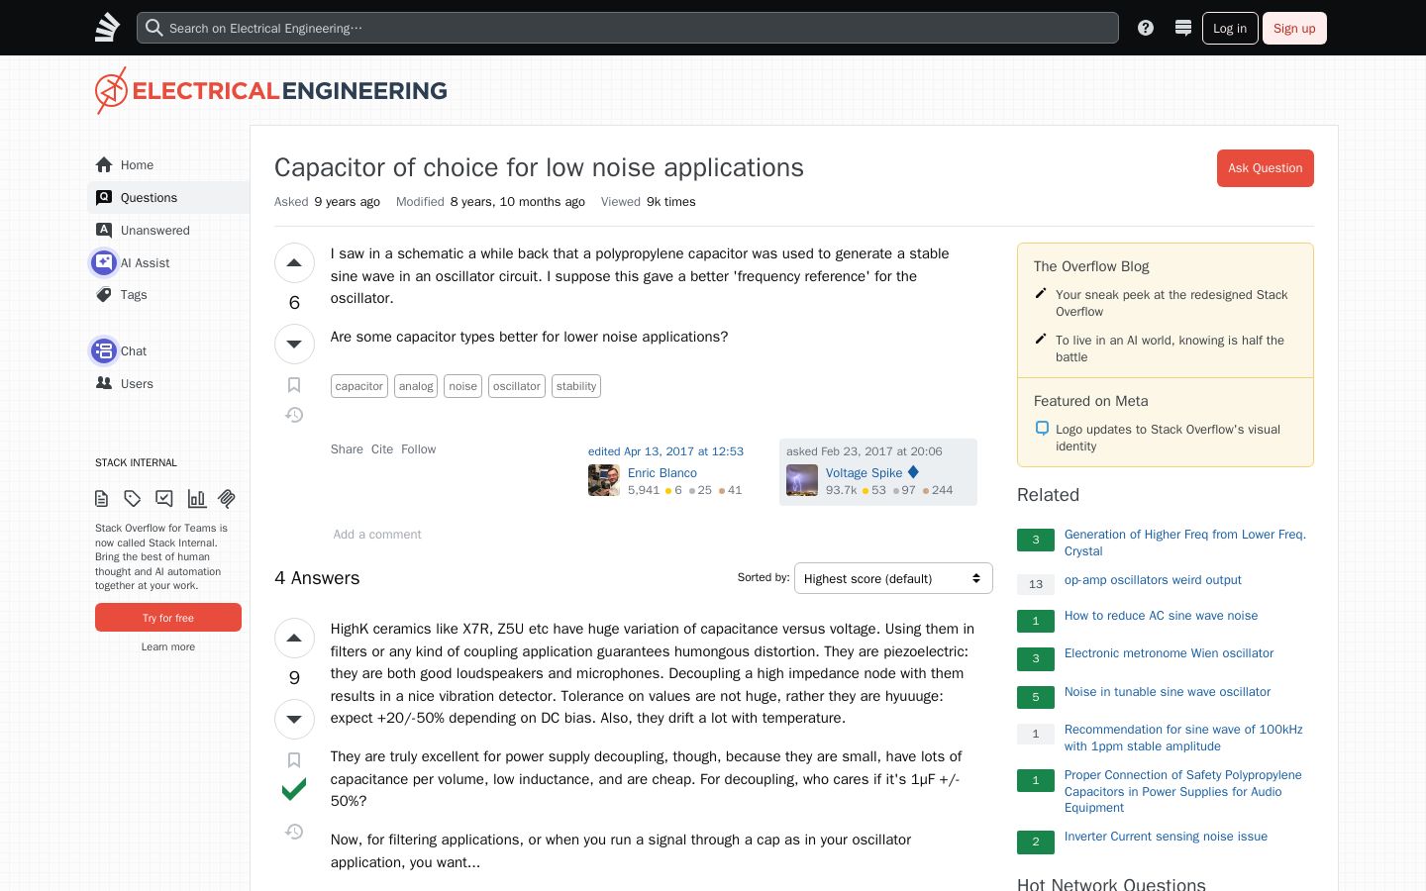Upvote the capacitor question

tap(294, 263)
